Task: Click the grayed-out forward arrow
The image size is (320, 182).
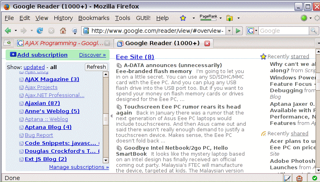Action: tap(24, 31)
